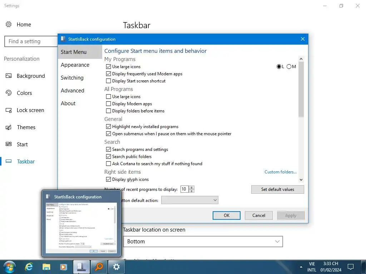The image size is (366, 274).
Task: Close the StartIsBack configuration dialog
Action: tap(302, 39)
